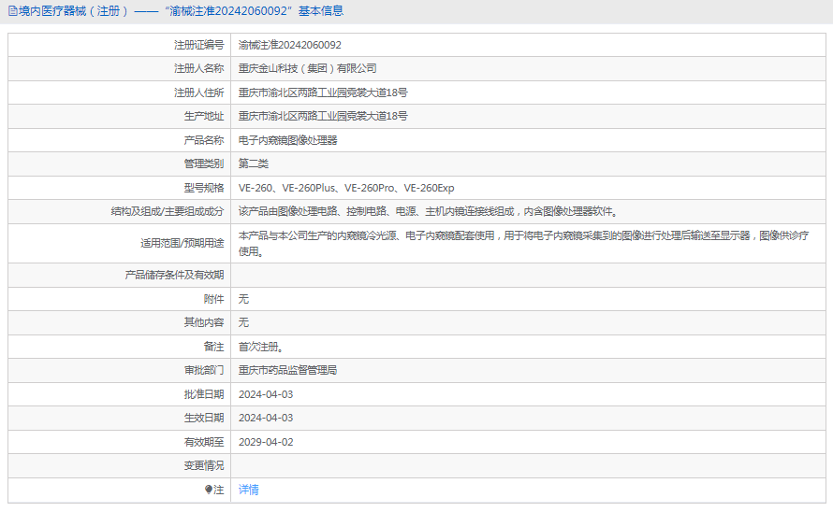Viewport: 833px width, 512px height.
Task: Click the 型号规格 label
Action: pos(204,188)
